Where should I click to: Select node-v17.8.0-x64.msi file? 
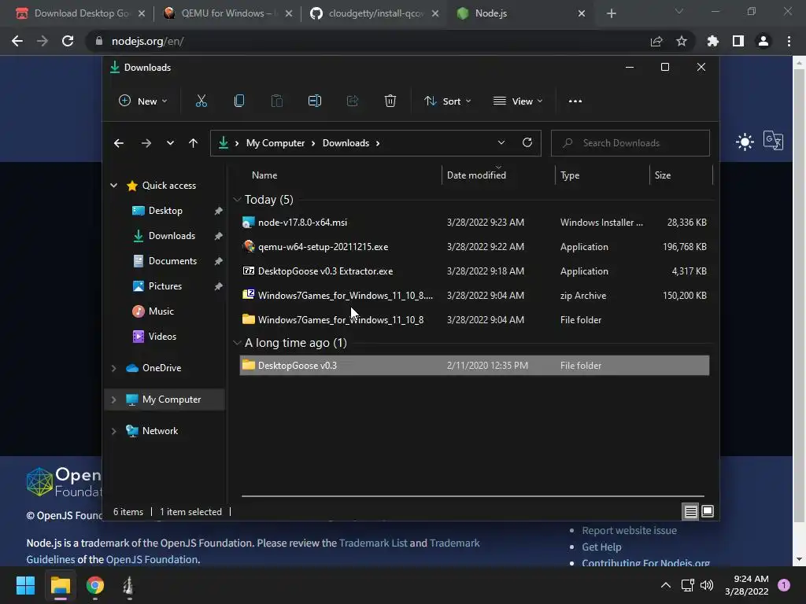(475, 223)
